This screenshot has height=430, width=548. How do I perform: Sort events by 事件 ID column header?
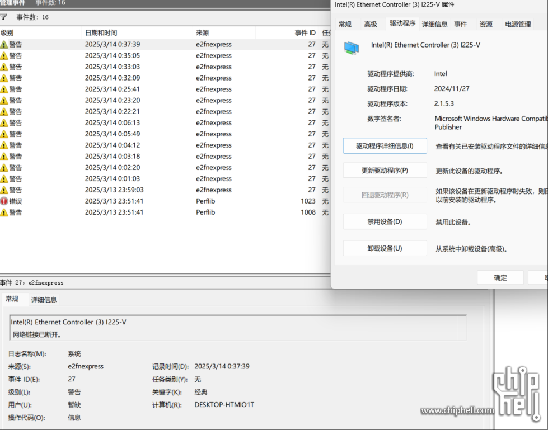pyautogui.click(x=287, y=33)
